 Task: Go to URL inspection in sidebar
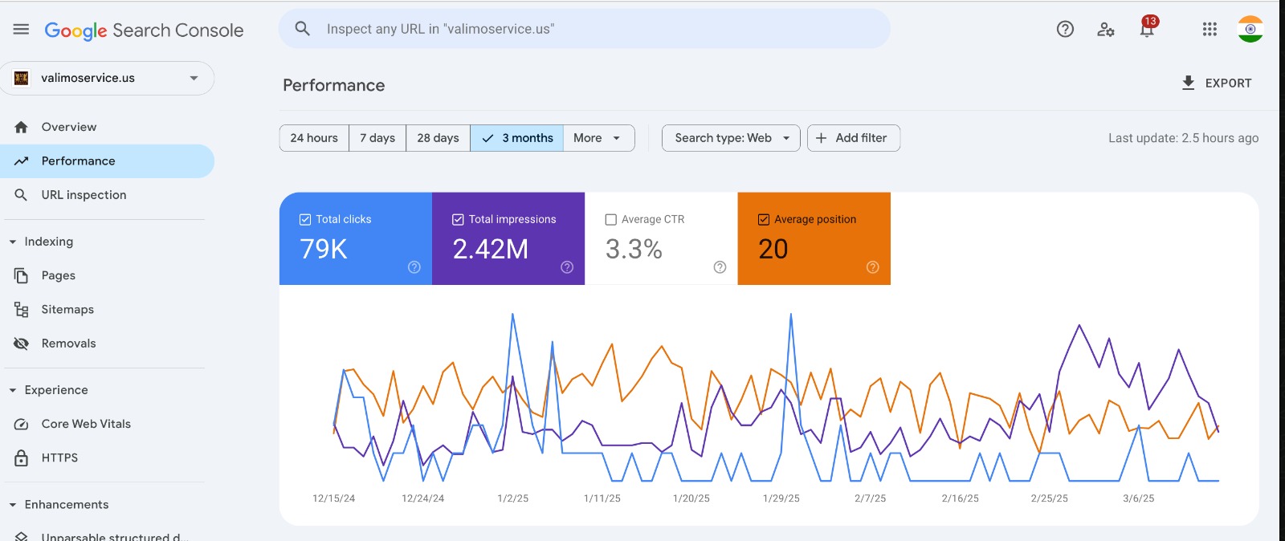(84, 195)
